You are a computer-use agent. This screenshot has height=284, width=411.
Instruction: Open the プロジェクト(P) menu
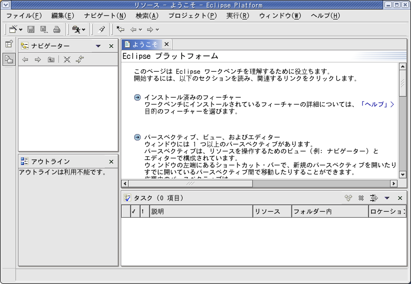(x=193, y=16)
